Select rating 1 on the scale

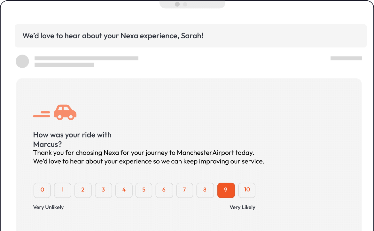coord(62,190)
